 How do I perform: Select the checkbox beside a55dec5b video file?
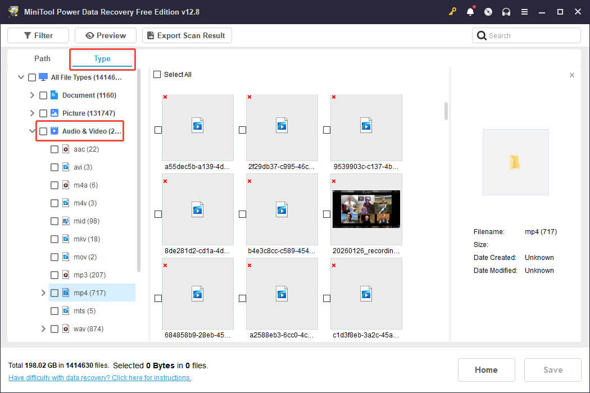158,130
